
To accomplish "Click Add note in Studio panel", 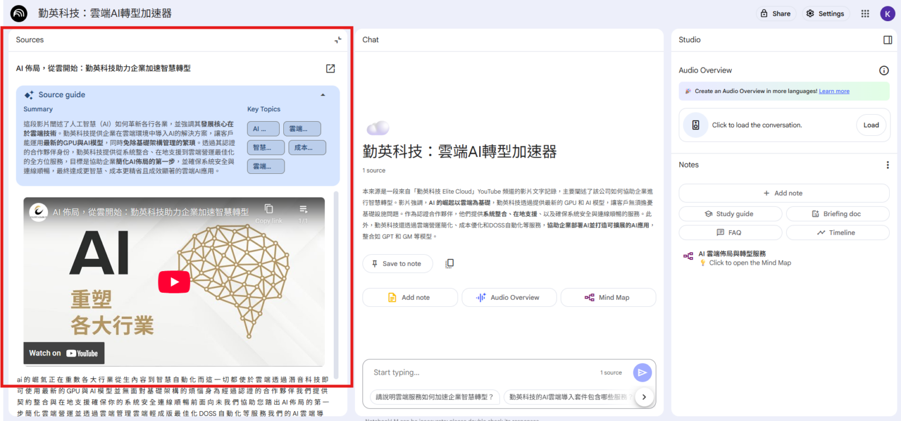I will [x=784, y=193].
